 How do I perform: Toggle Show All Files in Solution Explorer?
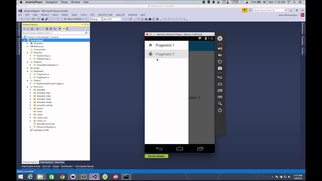(55, 29)
